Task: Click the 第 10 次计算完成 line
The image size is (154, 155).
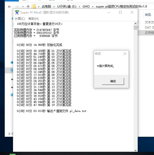Action: point(44,78)
